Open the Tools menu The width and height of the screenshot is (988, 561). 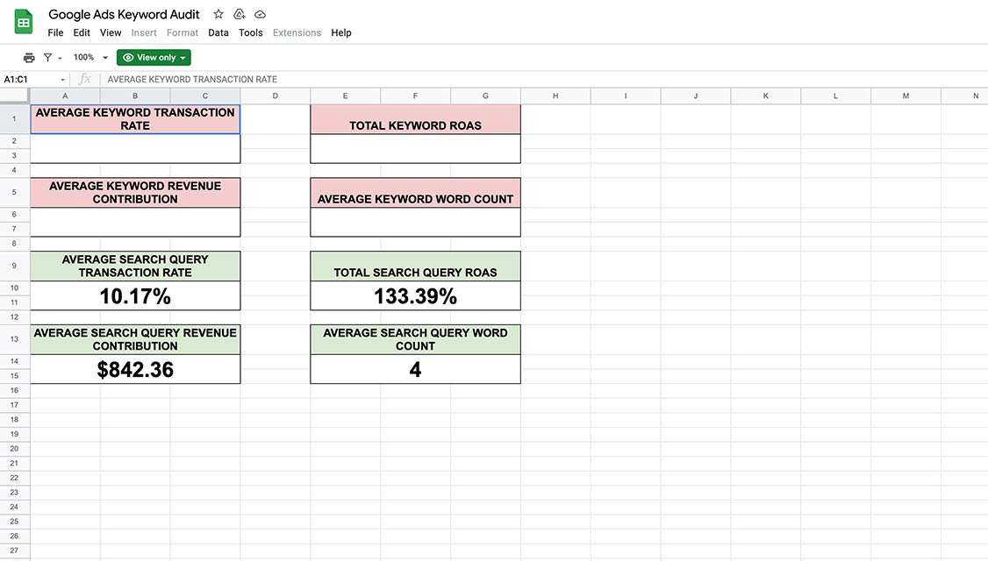point(251,32)
